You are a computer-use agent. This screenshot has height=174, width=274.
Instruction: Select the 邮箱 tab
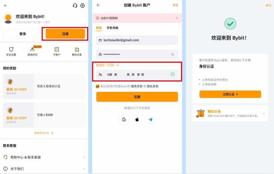(x=99, y=28)
